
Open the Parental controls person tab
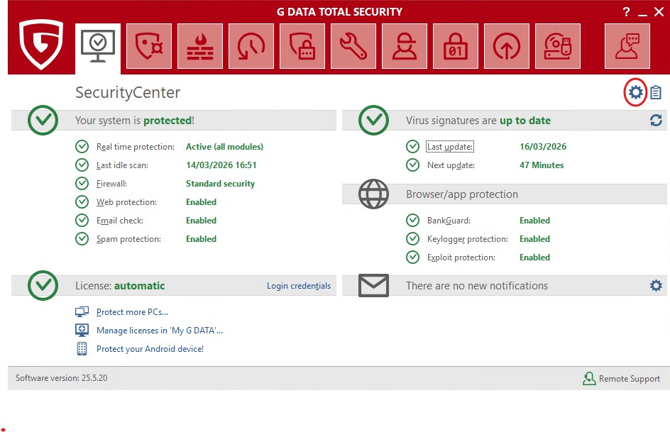click(405, 46)
